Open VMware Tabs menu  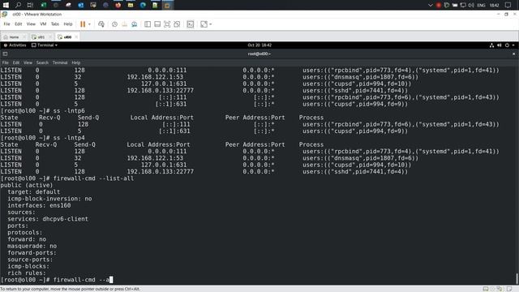coord(55,24)
